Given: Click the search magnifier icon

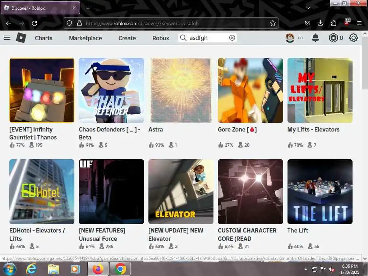Looking at the screenshot, I should pyautogui.click(x=183, y=38).
